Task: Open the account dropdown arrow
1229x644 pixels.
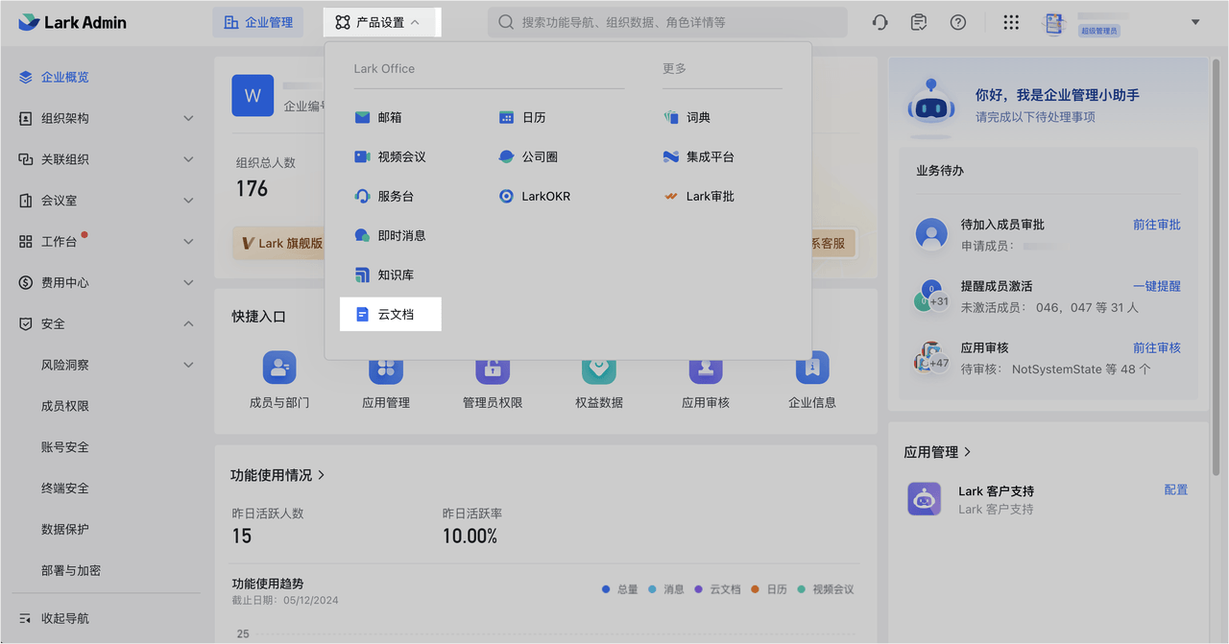Action: coord(1195,22)
